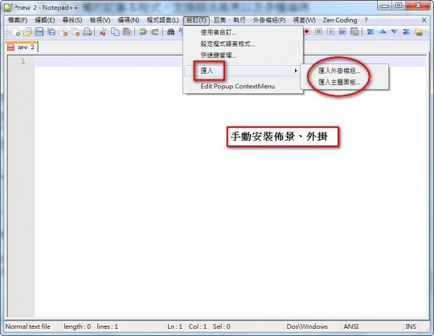434x336 pixels.
Task: Click the Find binoculars icon
Action: (x=170, y=32)
